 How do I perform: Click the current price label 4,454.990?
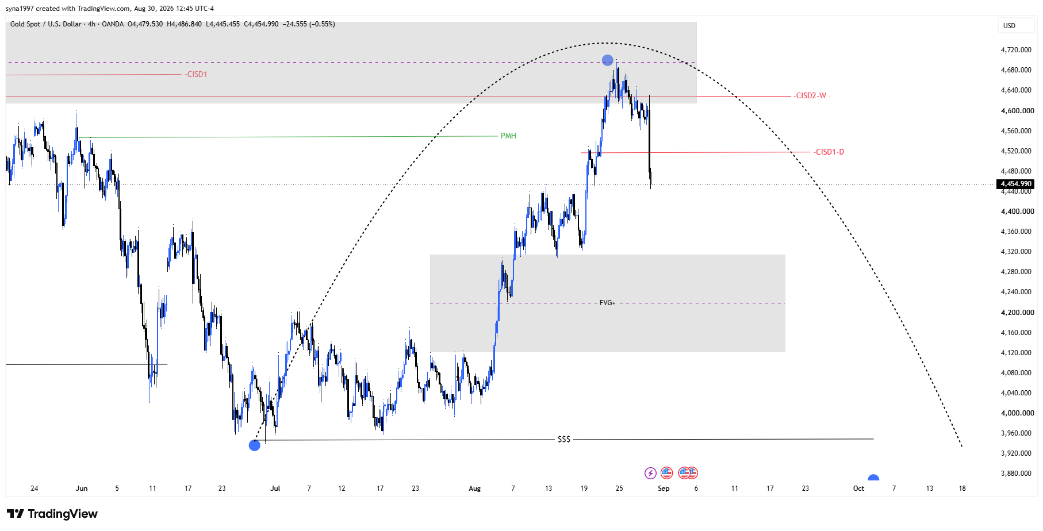pos(1016,184)
